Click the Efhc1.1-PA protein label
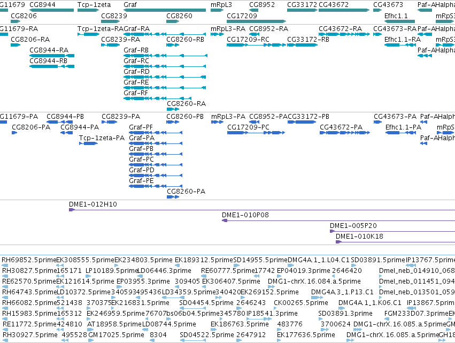 [403, 127]
